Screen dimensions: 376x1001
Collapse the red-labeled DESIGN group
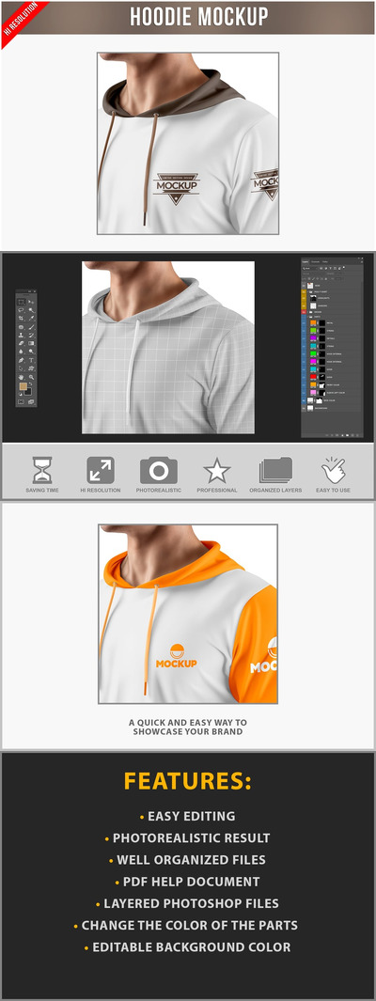pos(307,312)
